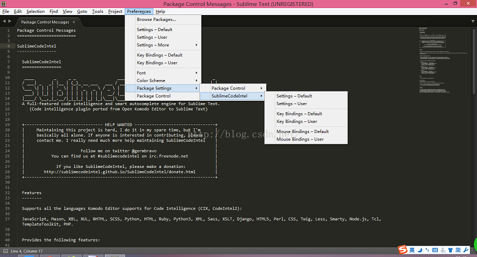Screen dimensions: 477x257
Task: Select Package Control in Preferences menu
Action: click(x=163, y=96)
